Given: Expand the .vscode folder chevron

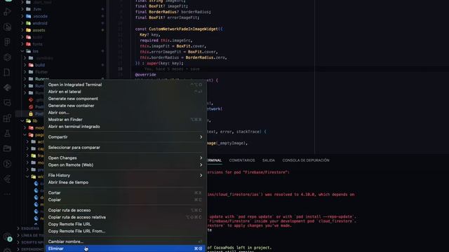Looking at the screenshot, I should pos(22,16).
